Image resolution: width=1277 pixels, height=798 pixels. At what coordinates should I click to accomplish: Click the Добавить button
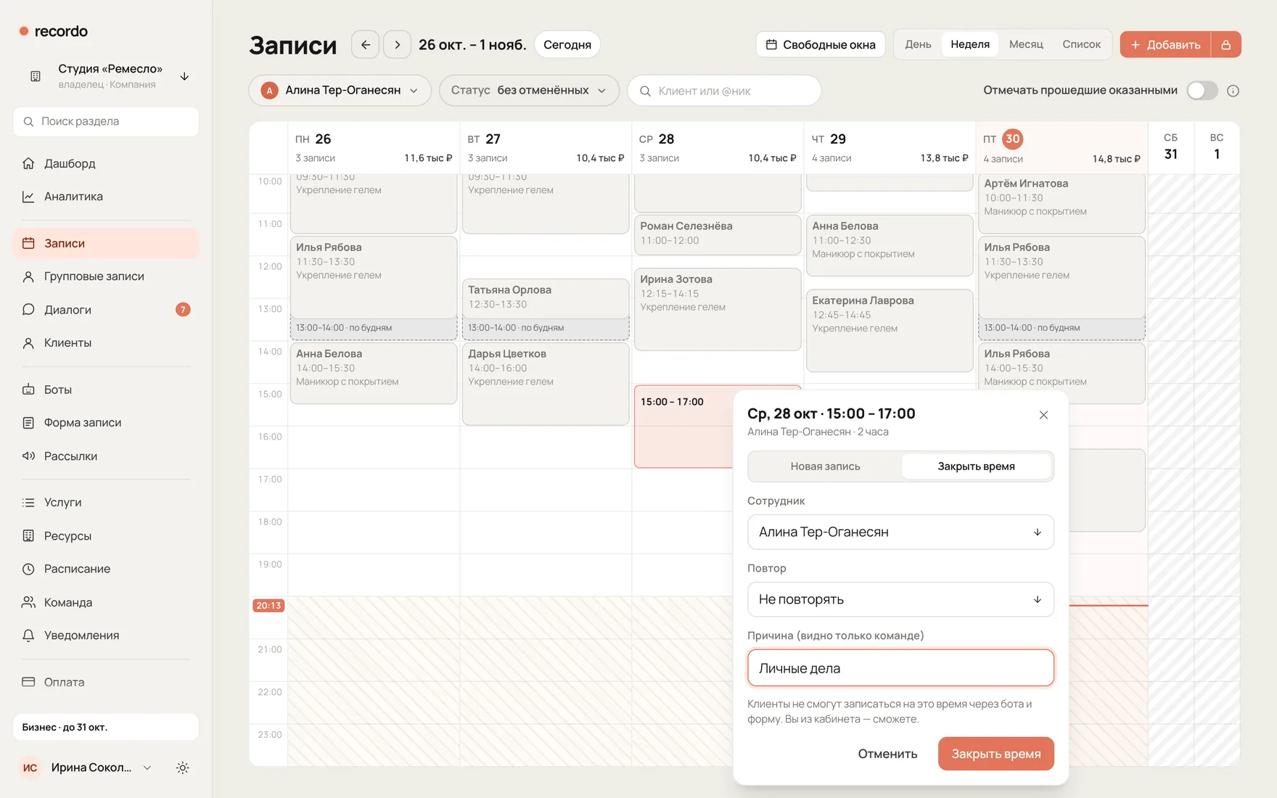click(x=1165, y=44)
